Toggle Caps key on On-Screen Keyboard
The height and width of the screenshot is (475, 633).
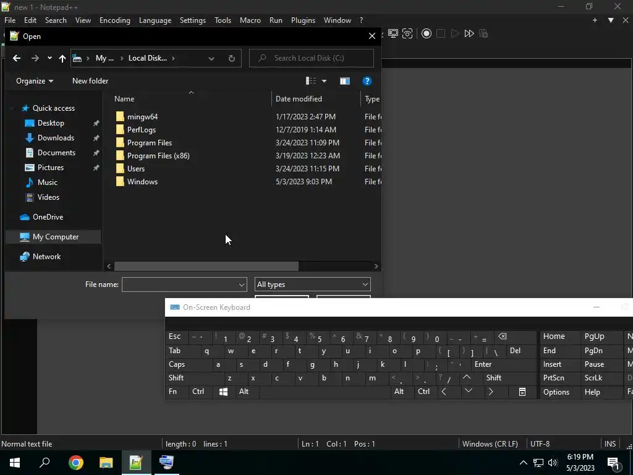[177, 364]
